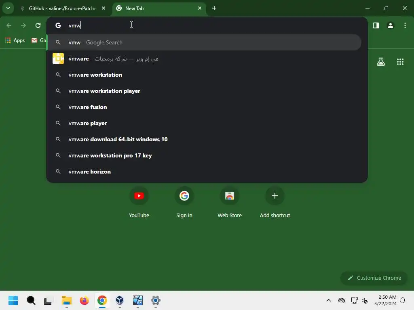414x310 pixels.
Task: Select 'vmware workstation pro 17 key' suggestion
Action: pyautogui.click(x=207, y=155)
